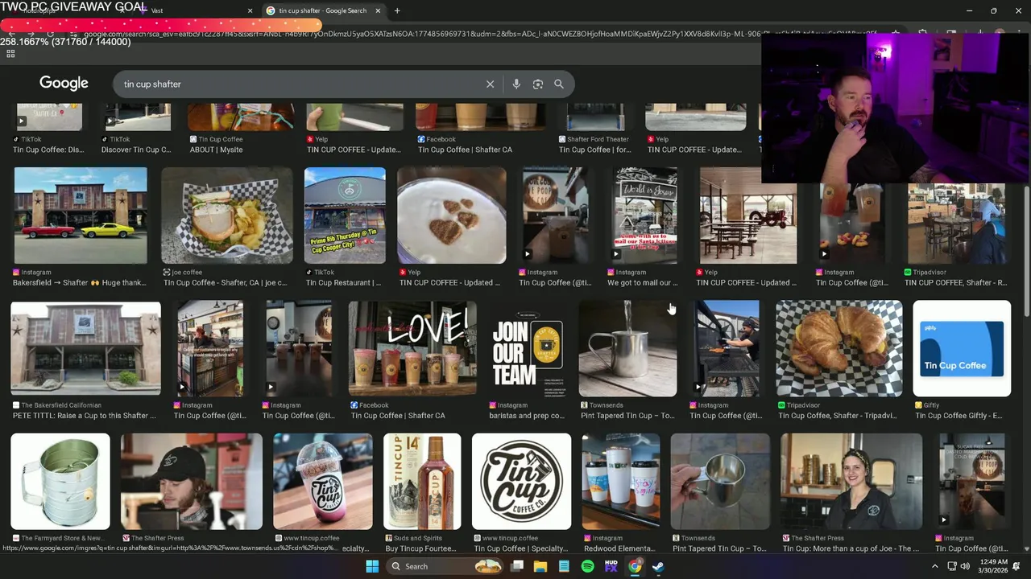Switch to Chrome on the taskbar
Screen dimensions: 1031x579
tap(635, 566)
